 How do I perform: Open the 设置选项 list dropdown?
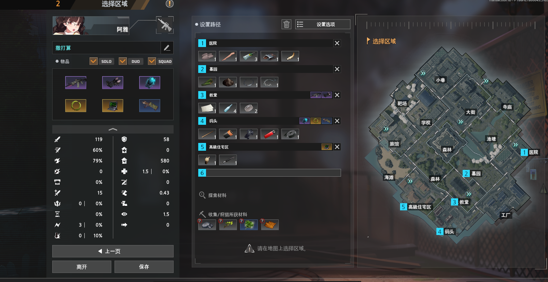(323, 24)
